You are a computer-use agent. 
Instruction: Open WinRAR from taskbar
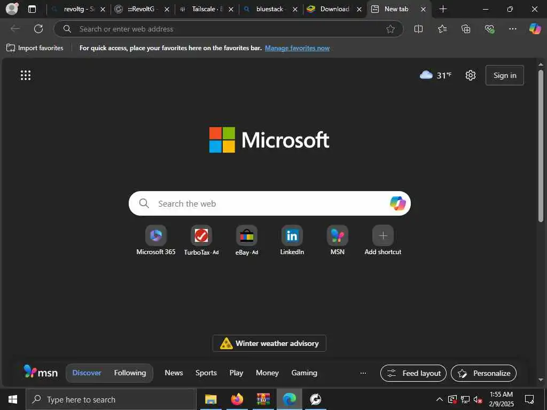(x=263, y=399)
